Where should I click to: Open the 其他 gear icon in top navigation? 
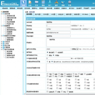coord(70,2)
